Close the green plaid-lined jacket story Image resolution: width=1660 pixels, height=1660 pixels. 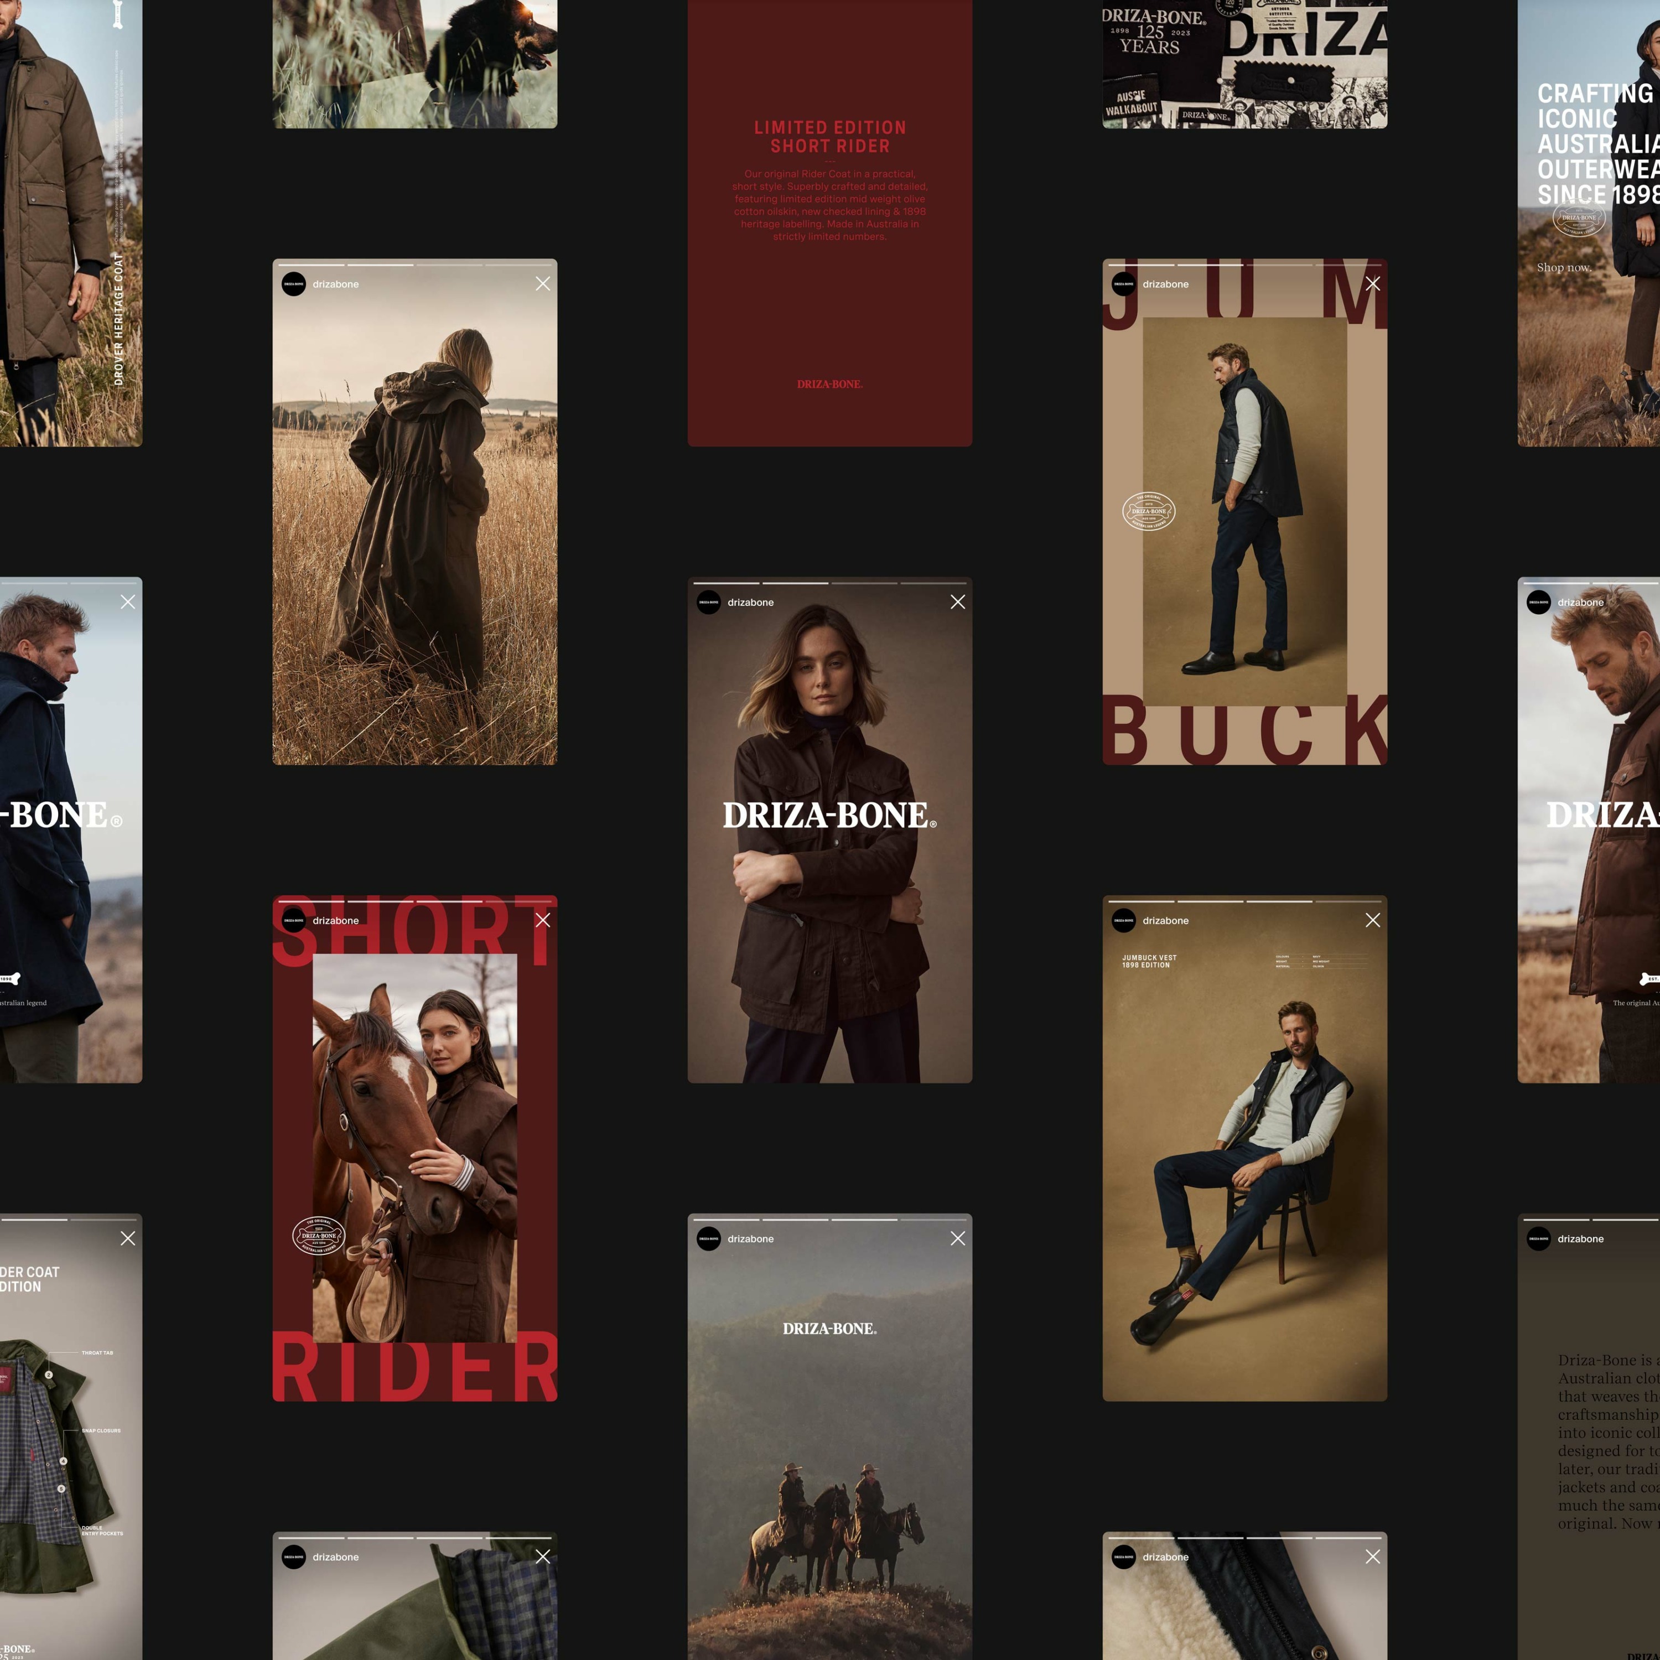542,1557
